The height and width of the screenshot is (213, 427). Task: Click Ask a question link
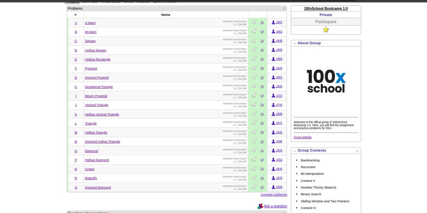(275, 206)
